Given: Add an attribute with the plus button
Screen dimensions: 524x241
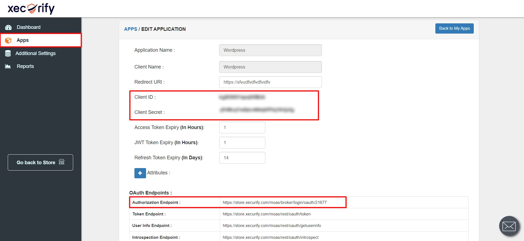Looking at the screenshot, I should click(x=140, y=173).
